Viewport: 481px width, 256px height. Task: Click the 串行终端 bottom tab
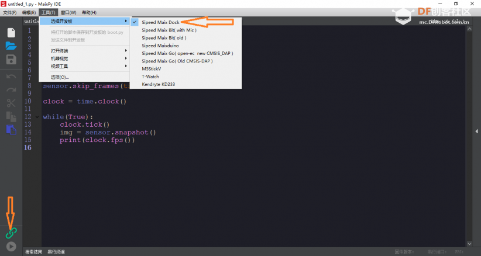[56, 252]
